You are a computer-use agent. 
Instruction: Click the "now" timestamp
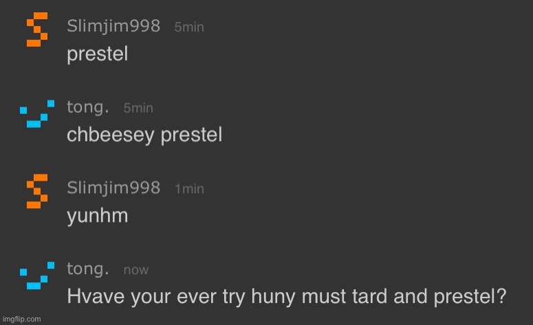coord(135,270)
